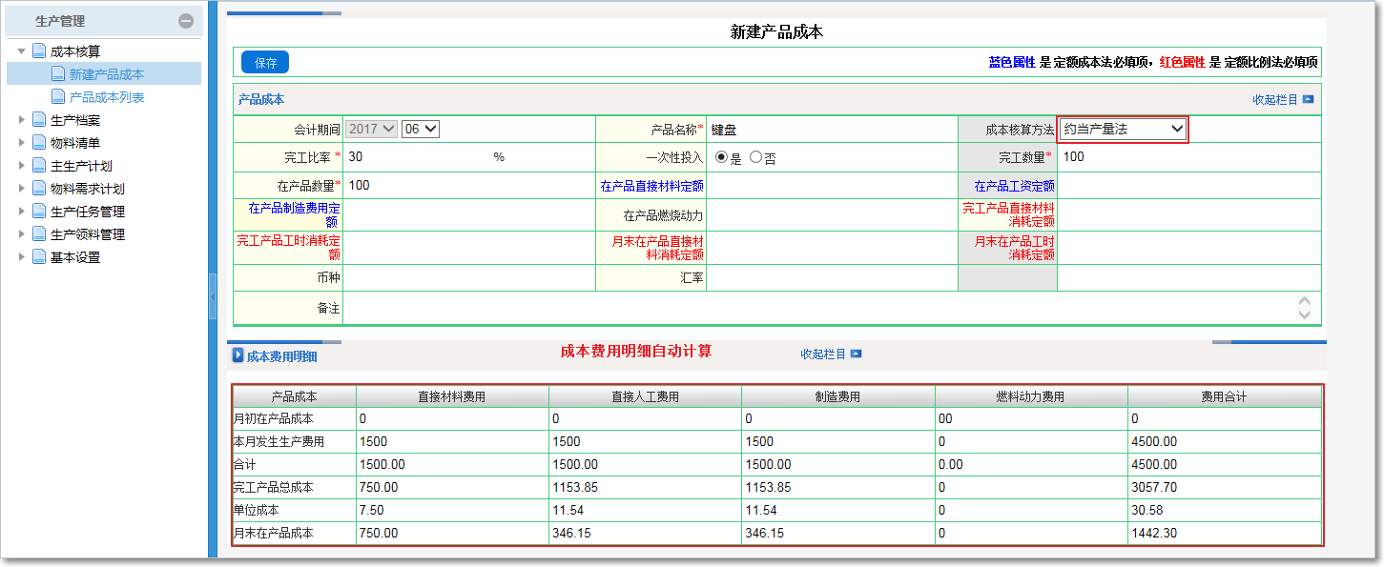1384x567 pixels.
Task: Collapse the 产品成本 section via 收起栏目 icon
Action: tap(1309, 98)
